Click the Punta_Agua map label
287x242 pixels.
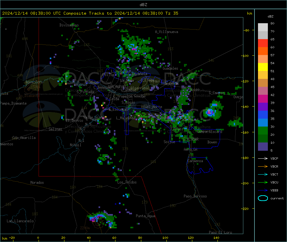tap(145, 216)
